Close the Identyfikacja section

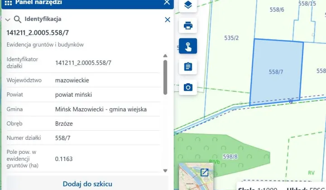click(168, 20)
